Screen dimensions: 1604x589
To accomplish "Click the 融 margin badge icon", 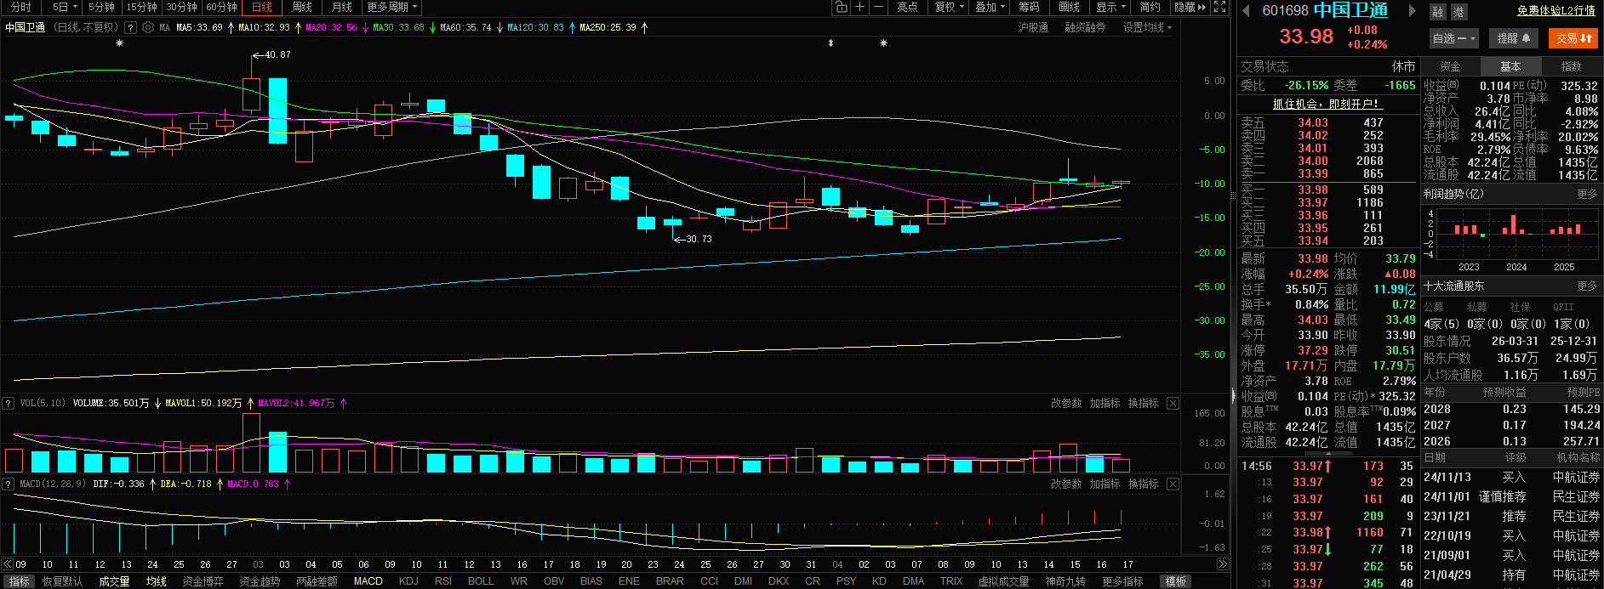I will click(1438, 12).
